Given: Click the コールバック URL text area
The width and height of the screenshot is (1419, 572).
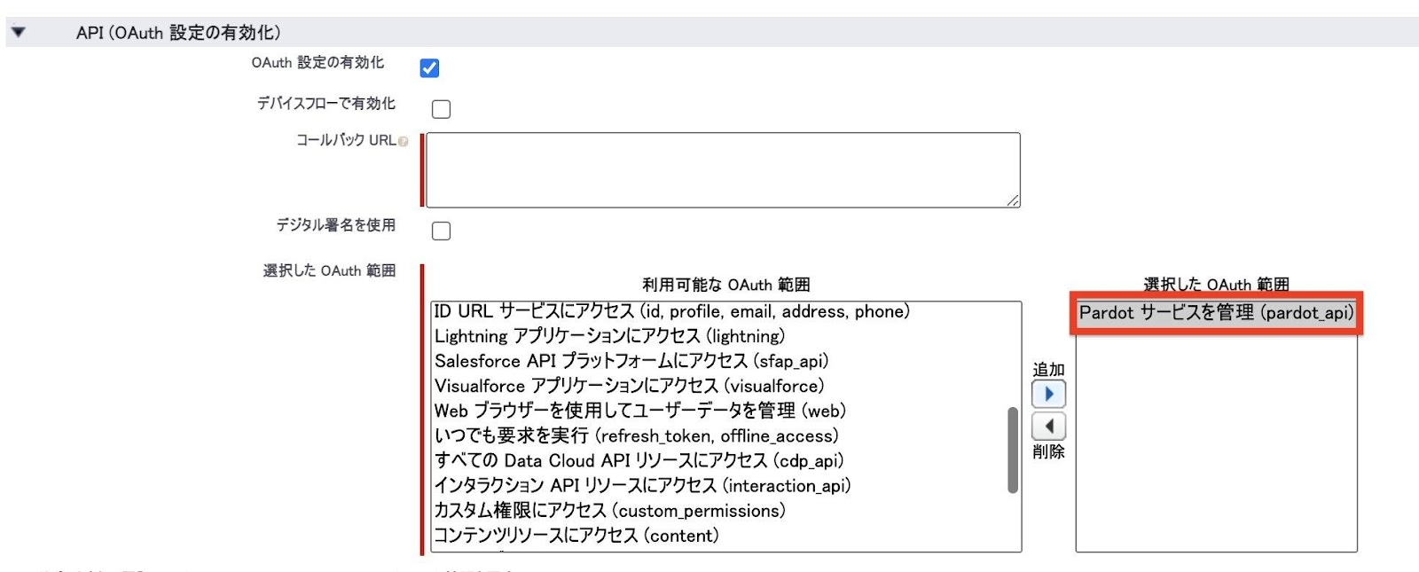Looking at the screenshot, I should (x=723, y=170).
